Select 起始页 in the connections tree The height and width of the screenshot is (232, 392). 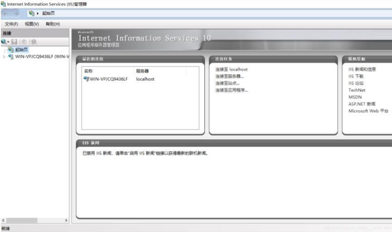coord(21,50)
